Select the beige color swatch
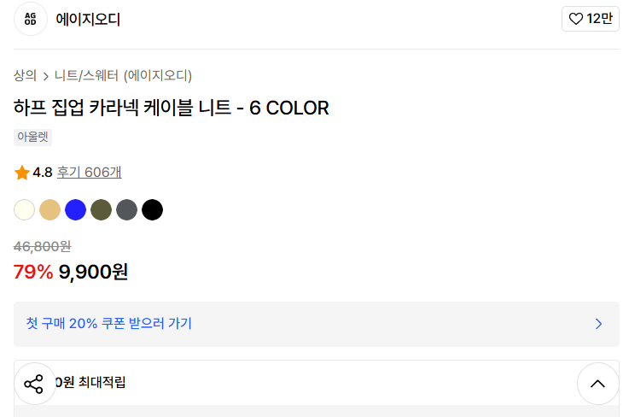The width and height of the screenshot is (629, 417). coord(50,209)
